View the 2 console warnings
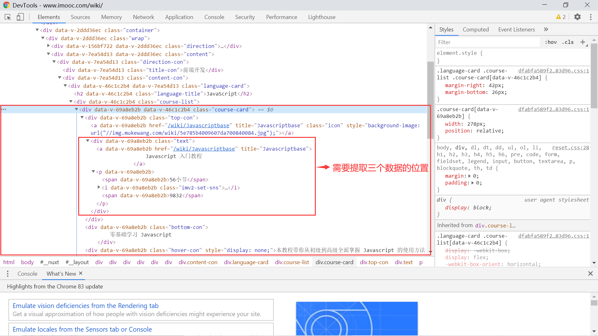Screen dimensions: 598x336 pyautogui.click(x=561, y=17)
